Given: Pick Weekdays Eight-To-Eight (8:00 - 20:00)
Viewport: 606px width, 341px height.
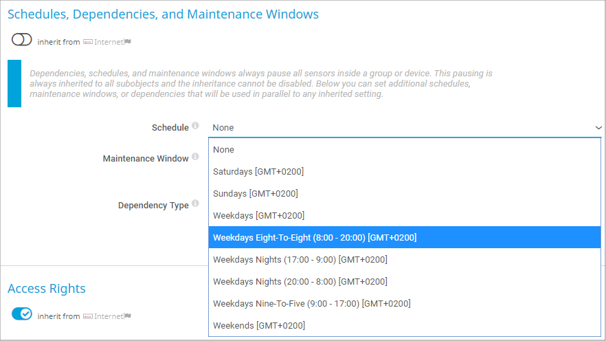Looking at the screenshot, I should point(315,238).
